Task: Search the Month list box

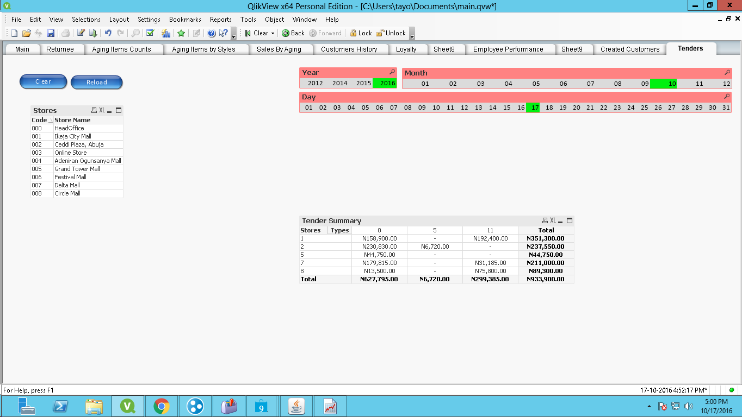Action: pyautogui.click(x=727, y=73)
